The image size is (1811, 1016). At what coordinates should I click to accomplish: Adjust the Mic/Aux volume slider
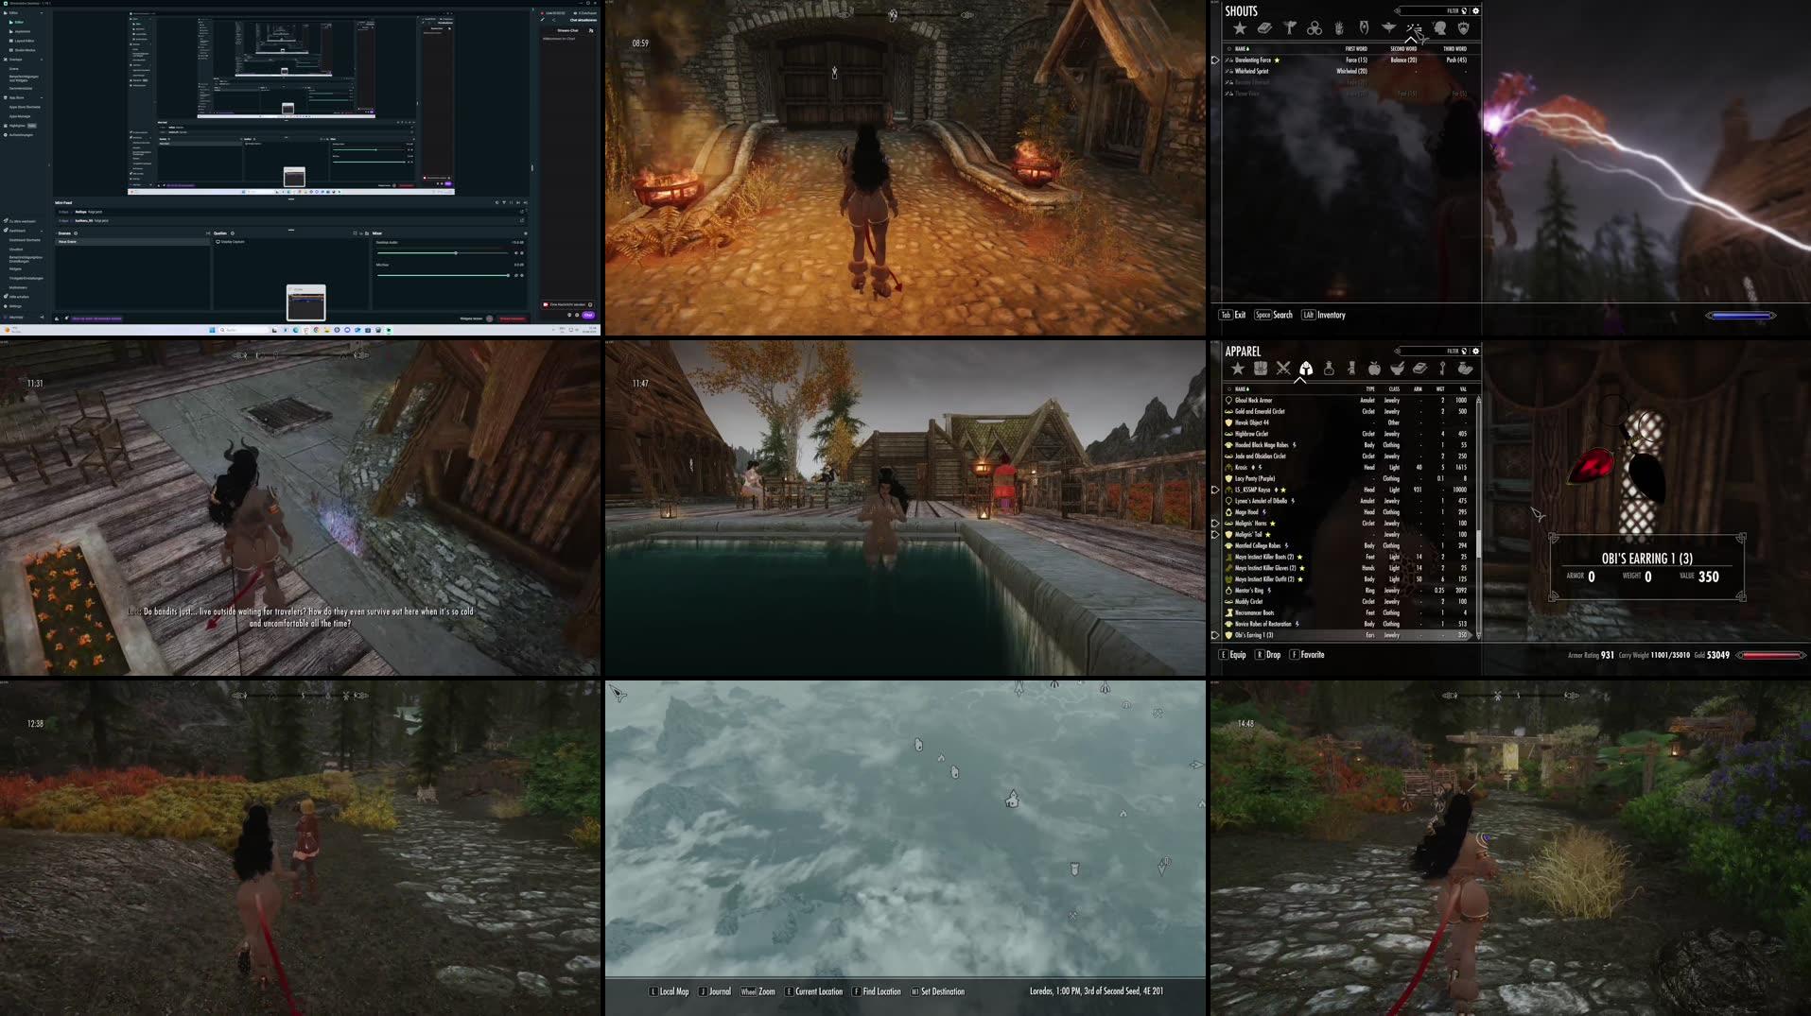(443, 275)
